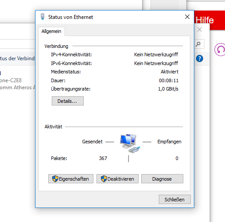Click the Schließen button
Image resolution: width=225 pixels, height=222 pixels.
pyautogui.click(x=175, y=199)
